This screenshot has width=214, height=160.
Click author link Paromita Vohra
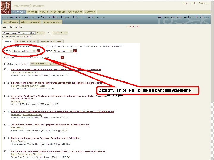18,101
